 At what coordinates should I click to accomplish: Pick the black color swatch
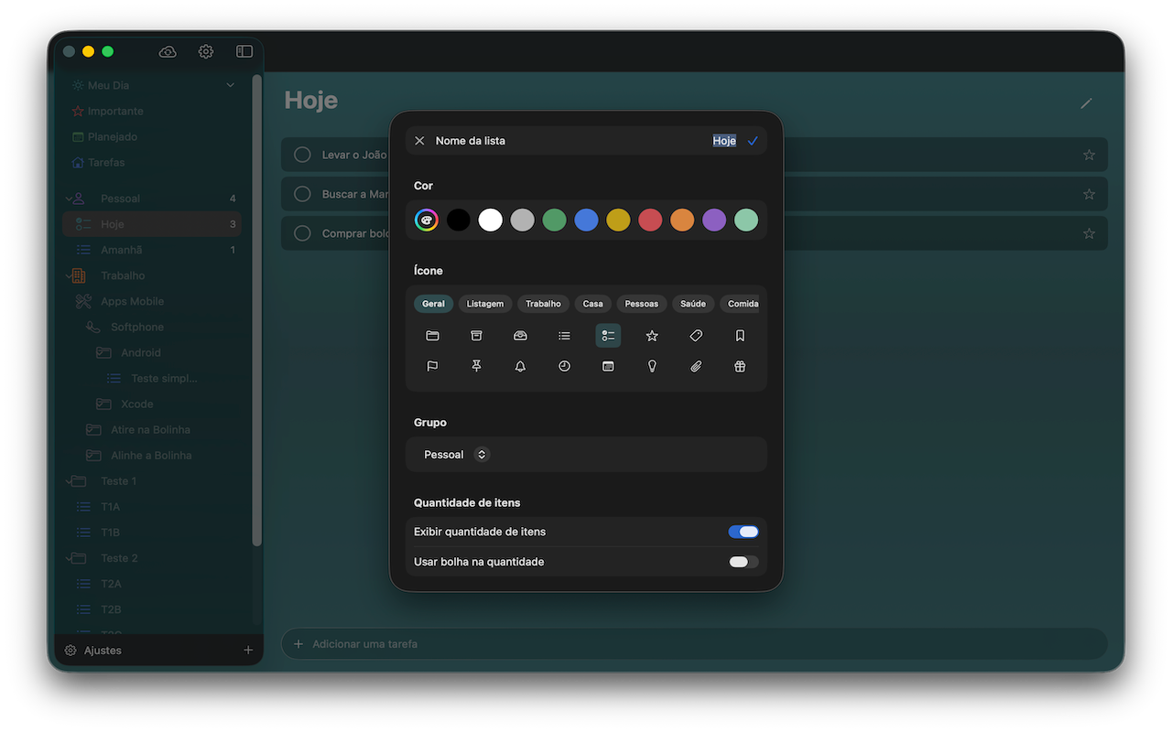click(x=459, y=220)
